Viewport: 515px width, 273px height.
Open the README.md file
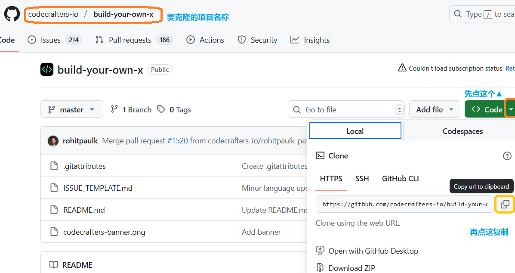click(x=84, y=210)
